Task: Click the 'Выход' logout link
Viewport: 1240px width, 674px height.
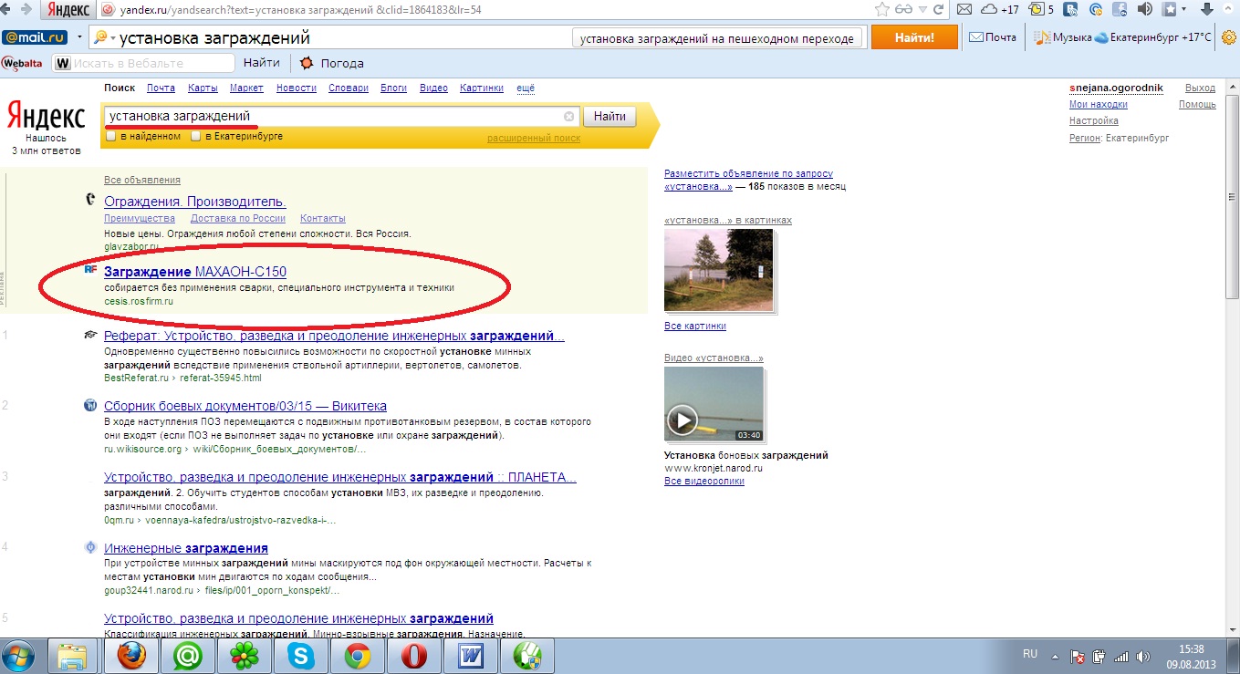Action: click(1200, 88)
